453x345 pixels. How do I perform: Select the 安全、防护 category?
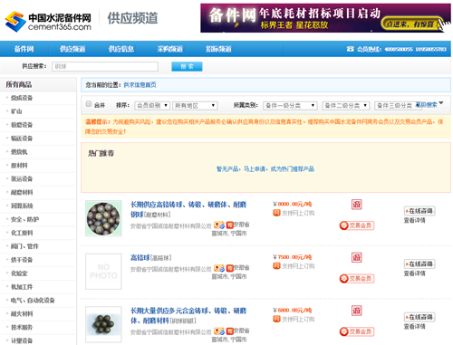(x=24, y=219)
